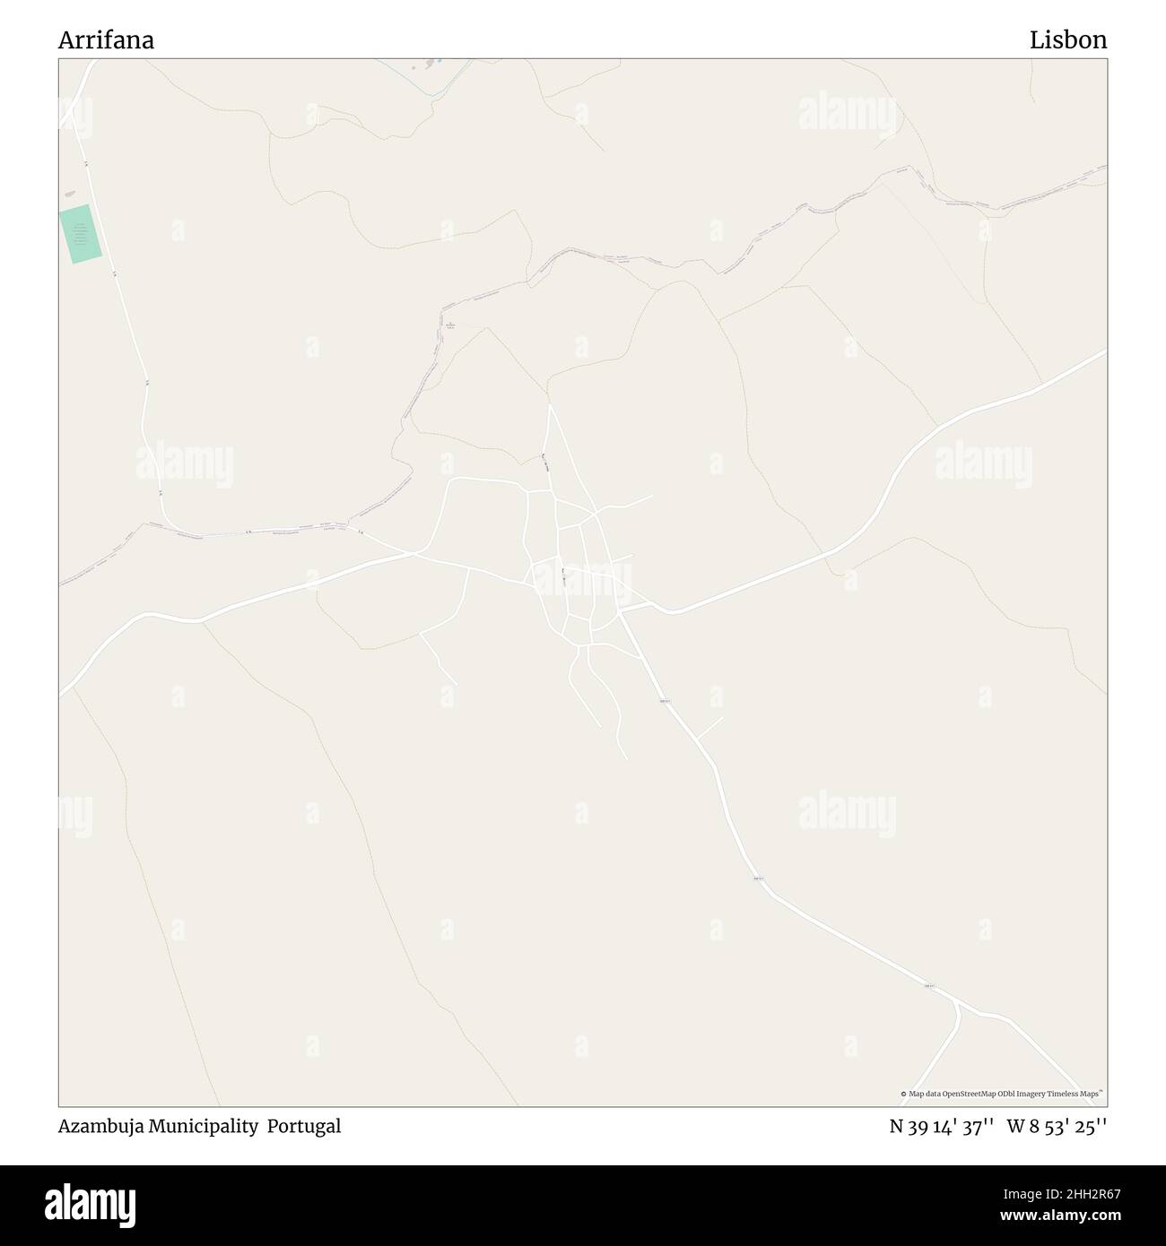This screenshot has height=1246, width=1166.
Task: Click the small buildings by the green stream
Action: coord(431,65)
